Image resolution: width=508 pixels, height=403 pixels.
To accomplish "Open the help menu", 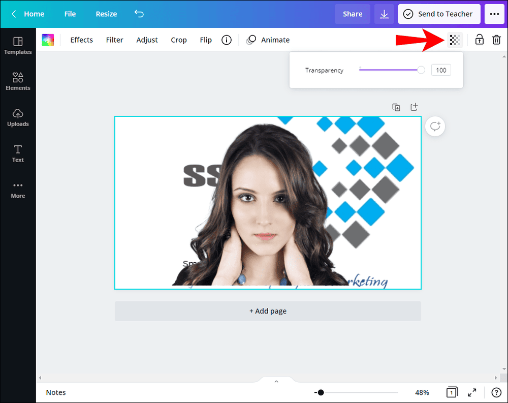I will pos(496,392).
